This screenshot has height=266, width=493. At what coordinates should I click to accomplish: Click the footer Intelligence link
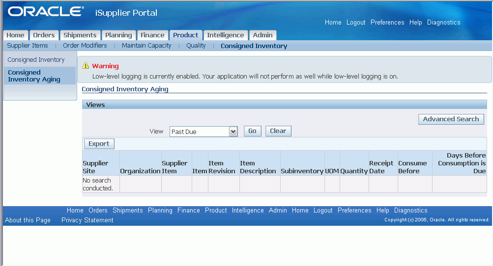[248, 210]
